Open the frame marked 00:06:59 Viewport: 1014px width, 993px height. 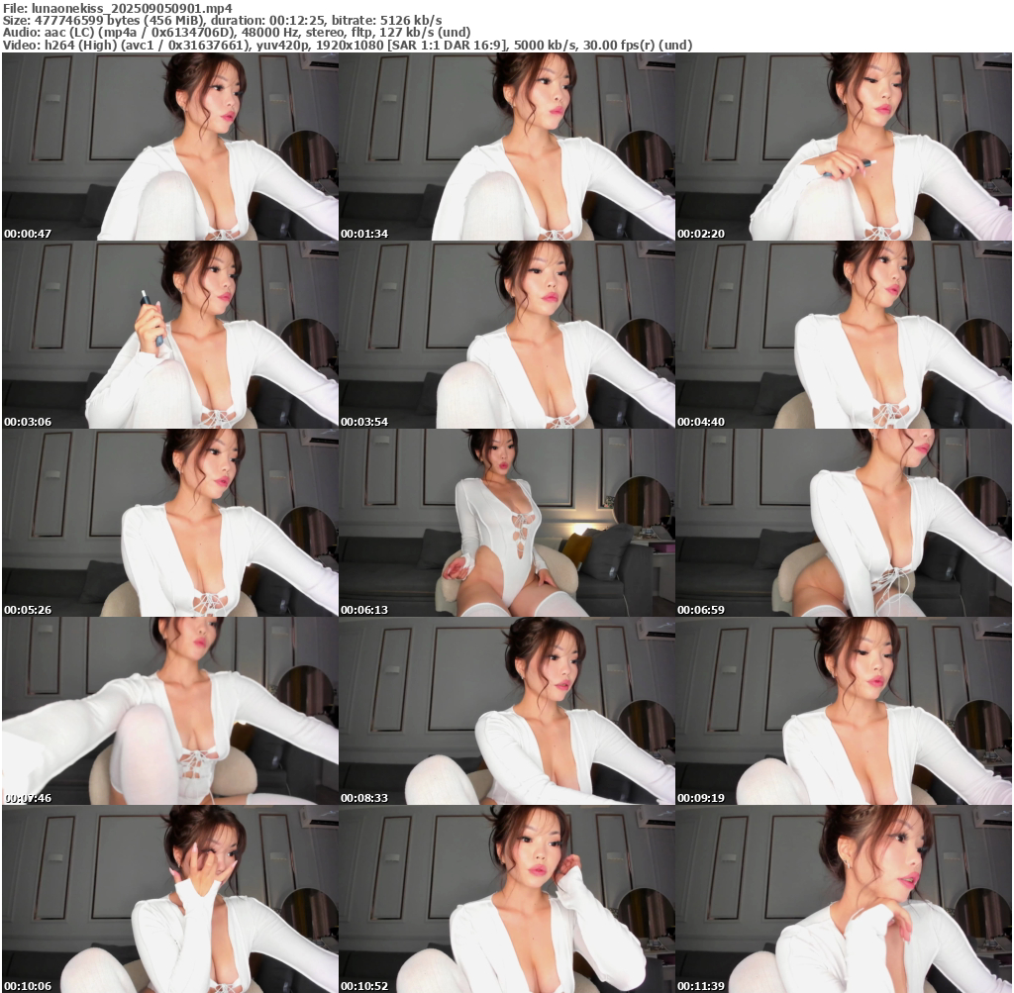(844, 523)
